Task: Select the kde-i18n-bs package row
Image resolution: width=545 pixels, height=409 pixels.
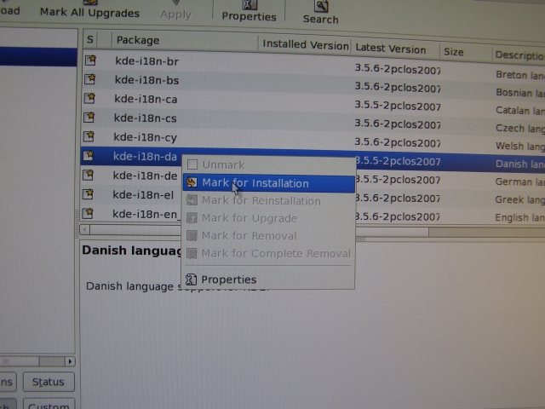Action: pyautogui.click(x=313, y=84)
